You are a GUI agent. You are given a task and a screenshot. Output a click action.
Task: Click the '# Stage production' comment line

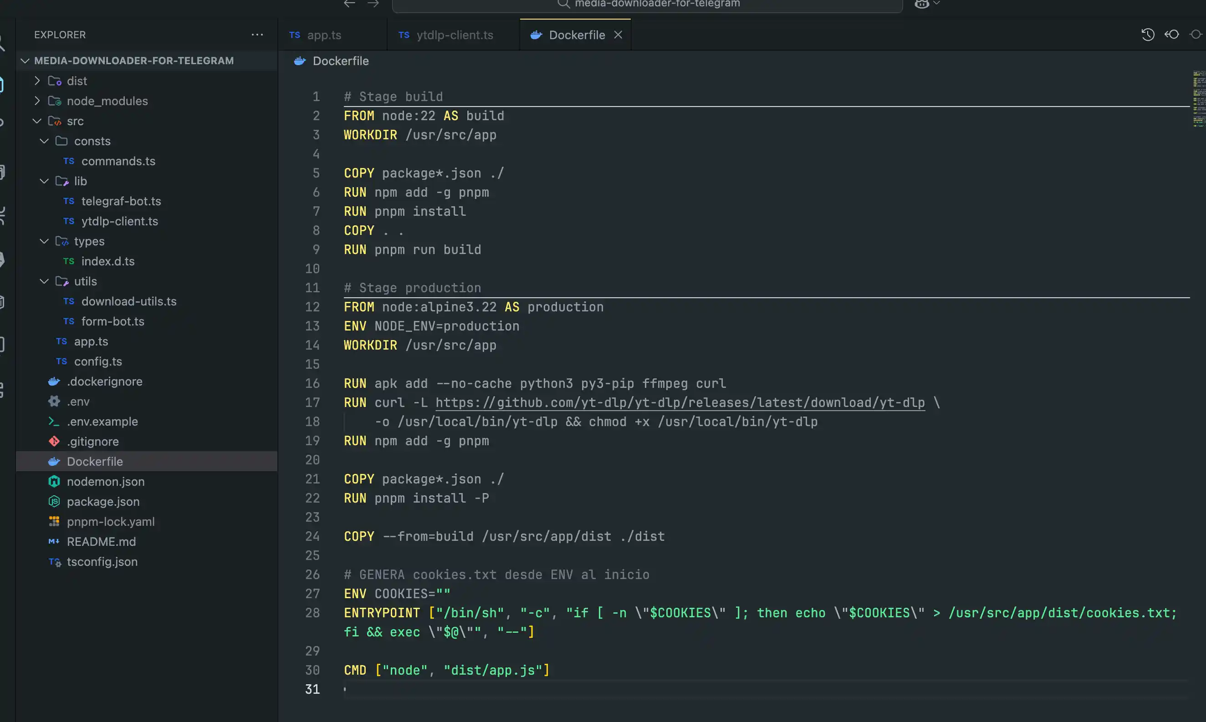pos(412,288)
